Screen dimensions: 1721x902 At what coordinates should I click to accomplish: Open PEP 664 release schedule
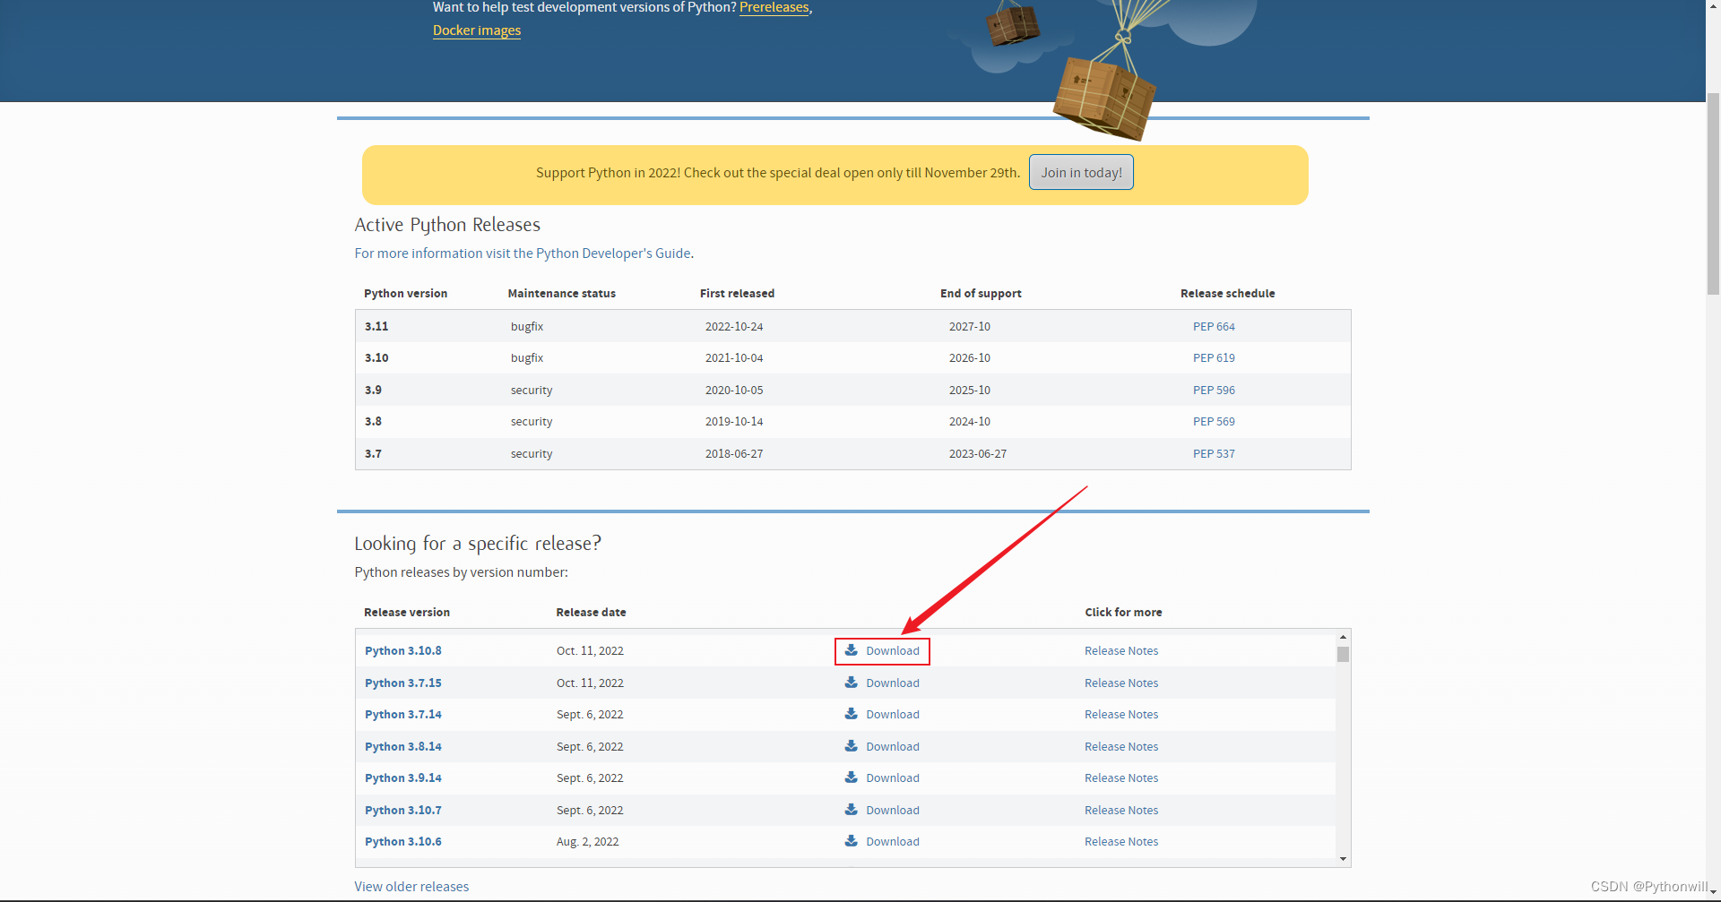tap(1214, 327)
